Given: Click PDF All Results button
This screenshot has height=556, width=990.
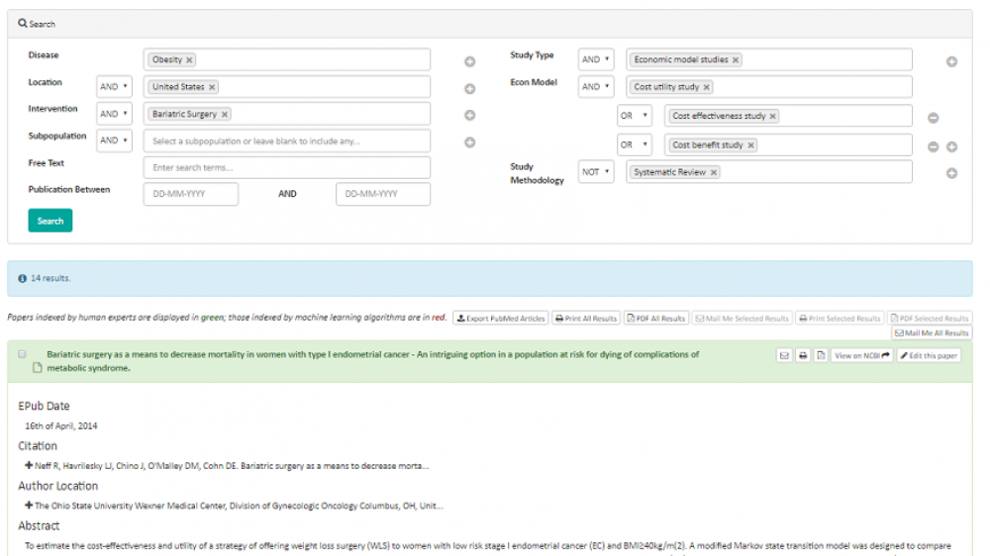Looking at the screenshot, I should coord(656,319).
